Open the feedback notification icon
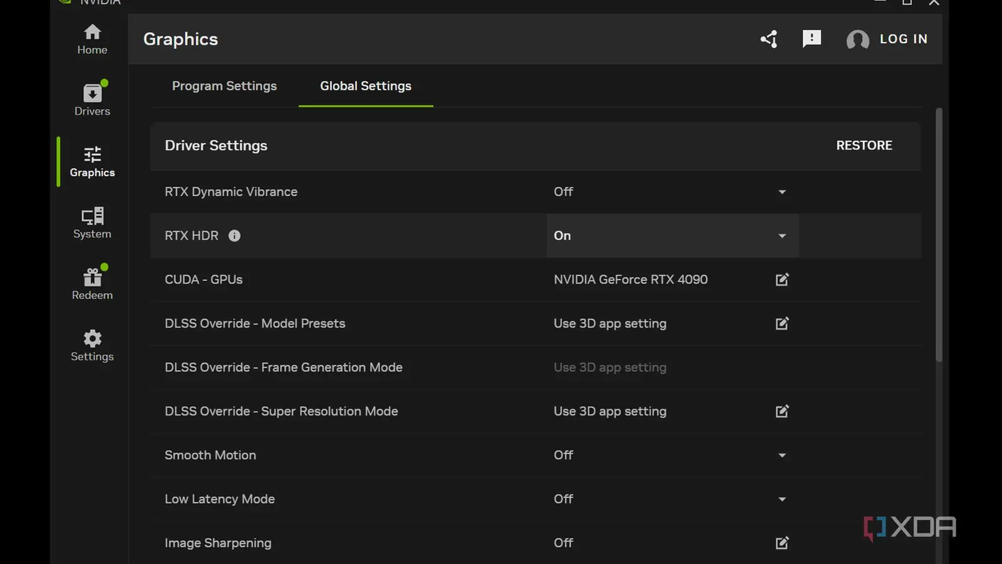 [x=812, y=39]
